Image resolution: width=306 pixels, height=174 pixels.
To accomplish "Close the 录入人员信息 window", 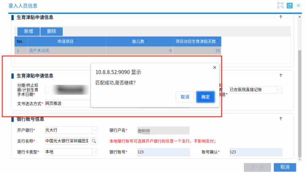I will [299, 6].
